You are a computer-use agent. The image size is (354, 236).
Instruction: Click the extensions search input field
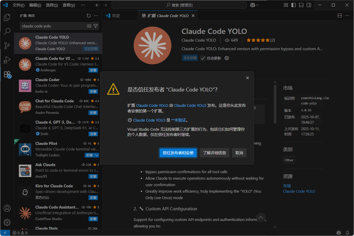coord(53,26)
